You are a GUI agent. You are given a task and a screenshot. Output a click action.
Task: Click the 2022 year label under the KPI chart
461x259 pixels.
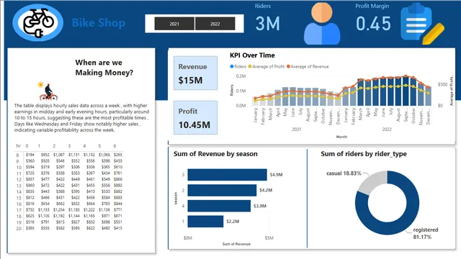click(387, 129)
